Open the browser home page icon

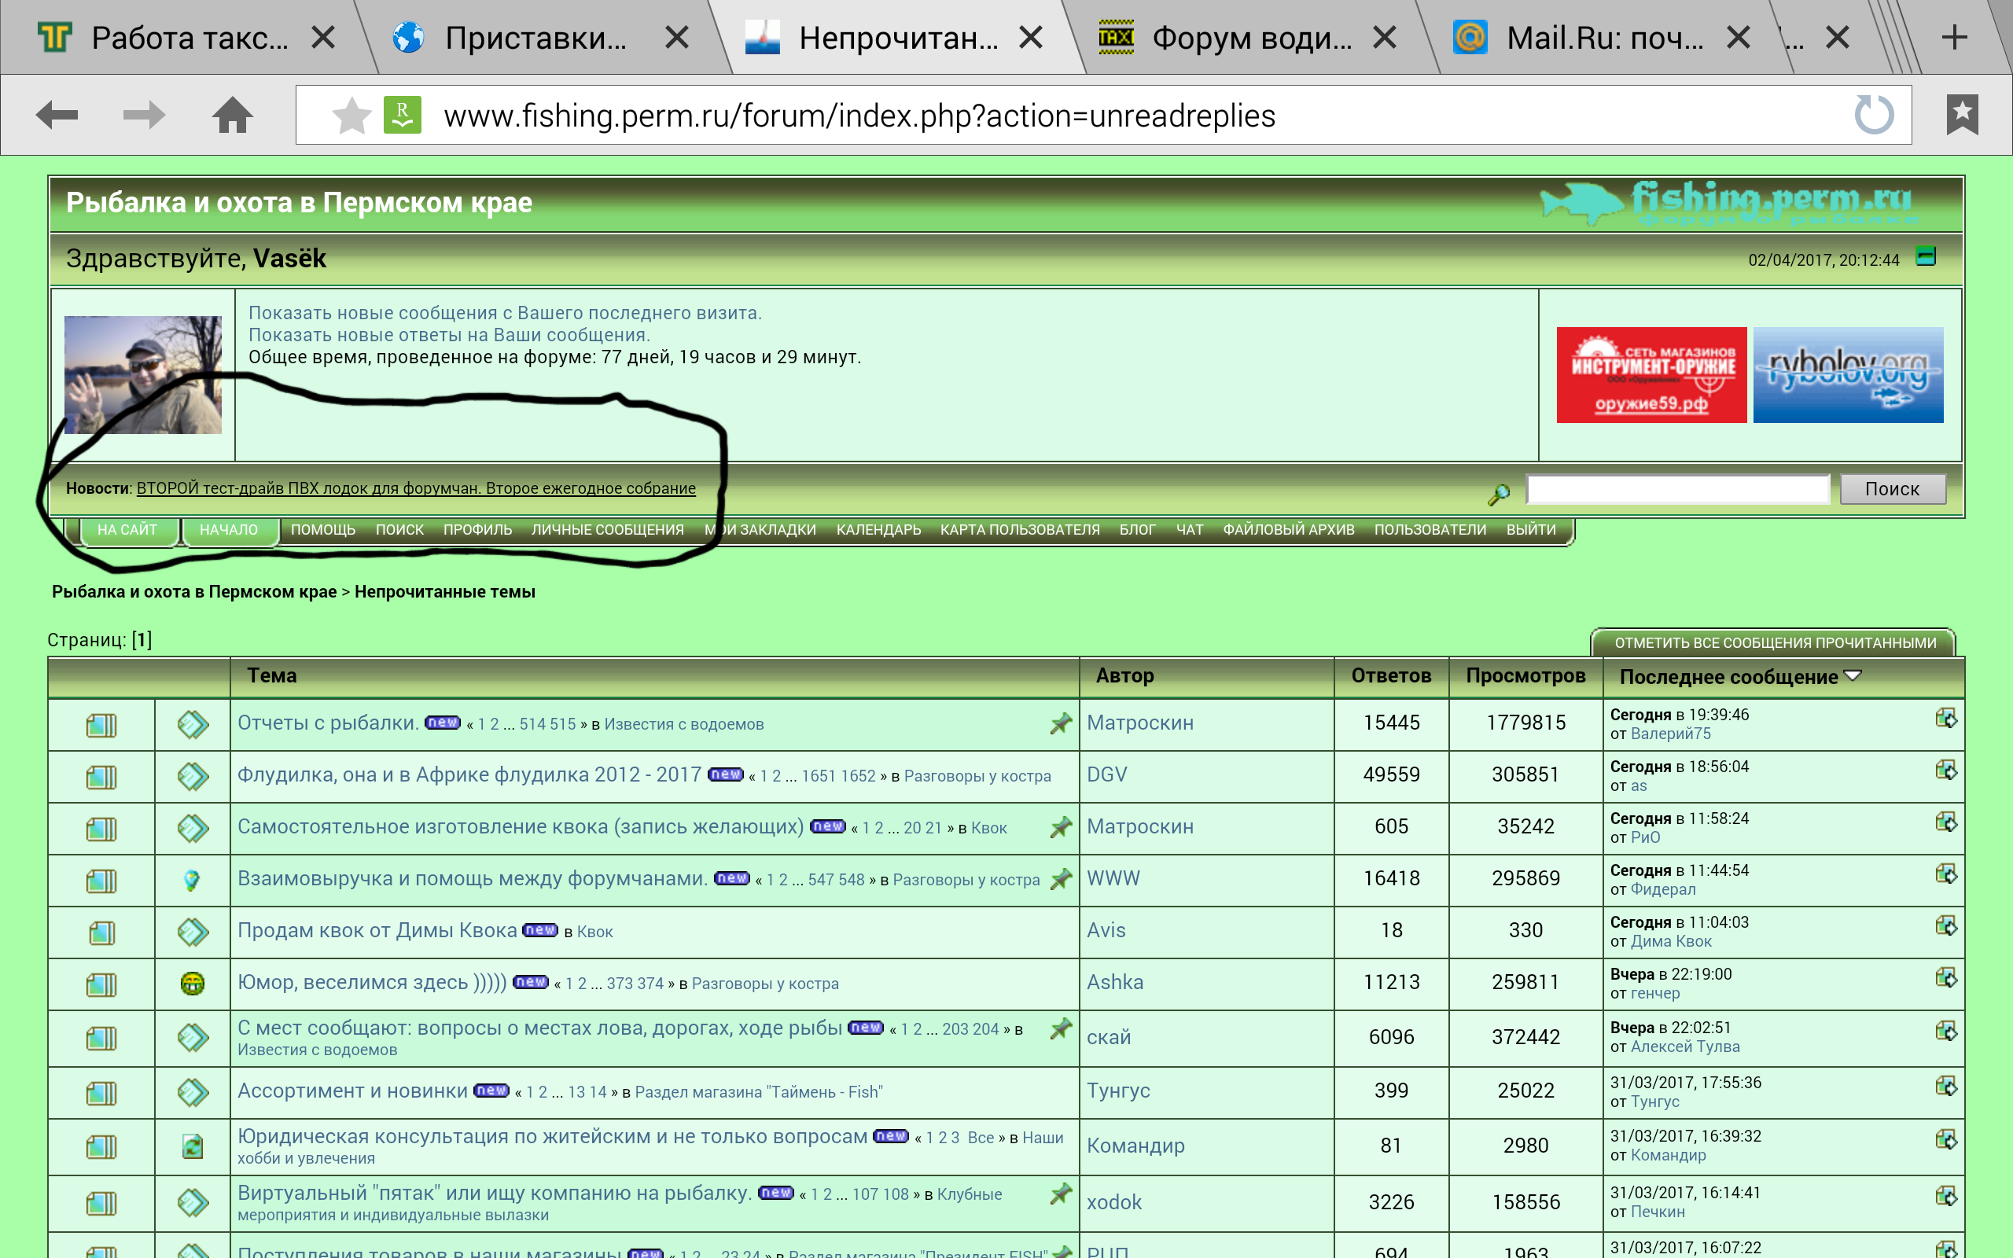coord(232,115)
